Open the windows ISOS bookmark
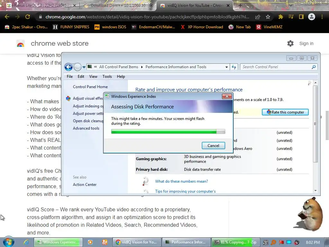Image resolution: width=329 pixels, height=247 pixels. coord(111,27)
